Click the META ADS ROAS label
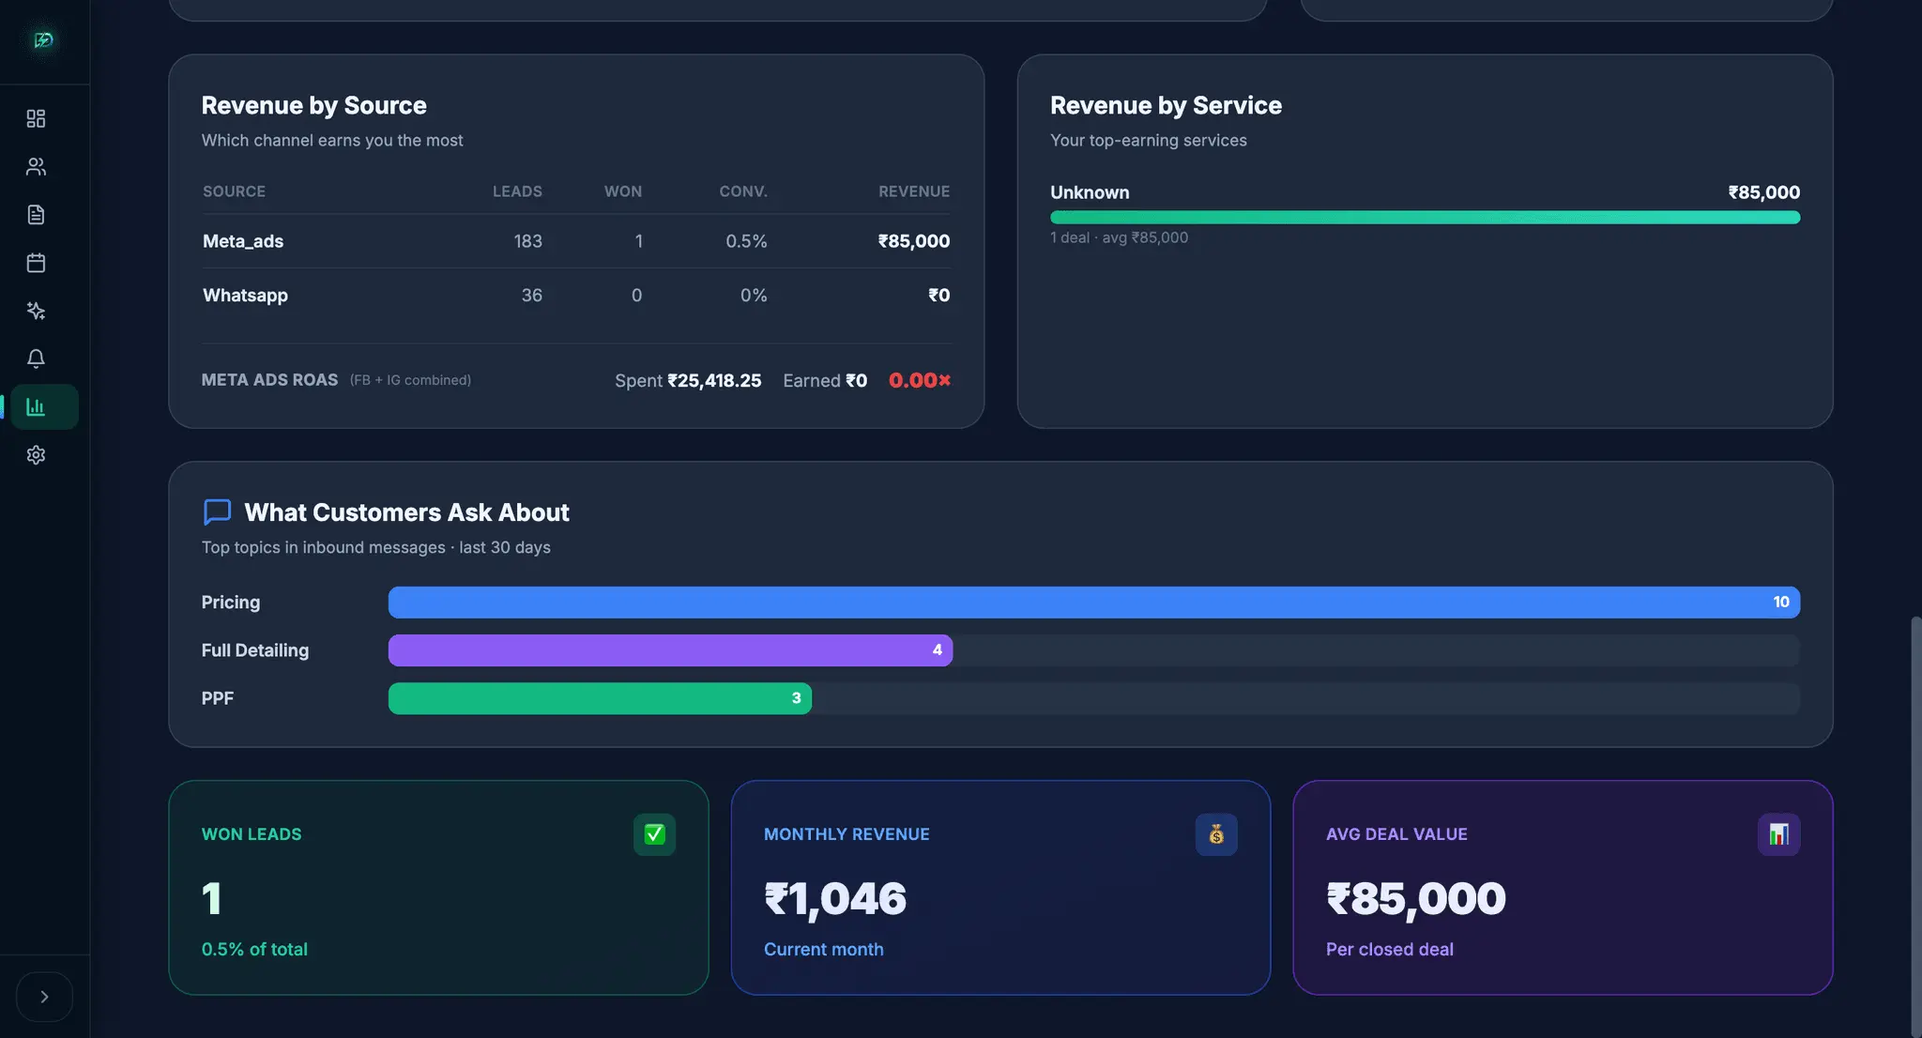This screenshot has width=1922, height=1038. (269, 380)
